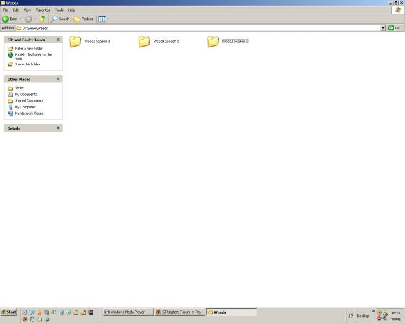This screenshot has height=324, width=405.
Task: Open the Favorites menu
Action: [43, 10]
